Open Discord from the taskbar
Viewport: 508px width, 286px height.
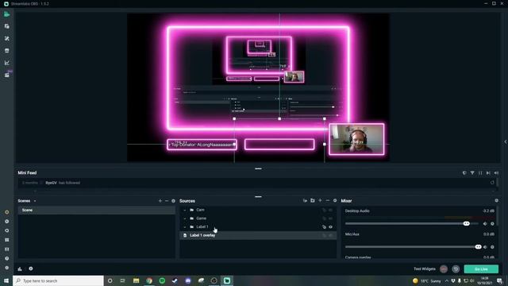click(x=188, y=280)
